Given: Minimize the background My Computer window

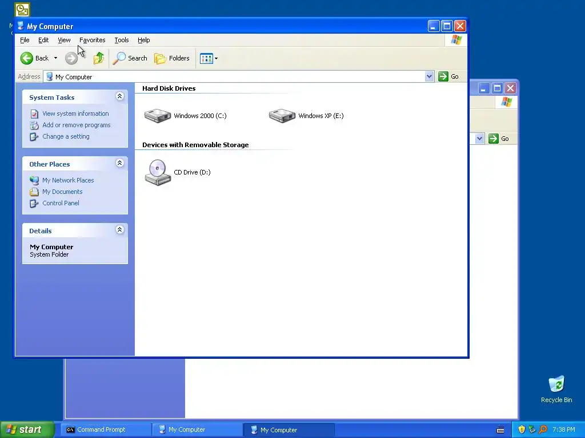Looking at the screenshot, I should [483, 88].
